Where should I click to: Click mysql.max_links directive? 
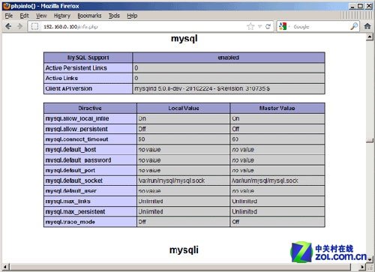[x=67, y=202]
